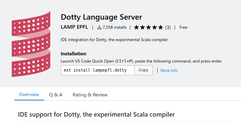Click the (3) review count
This screenshot has height=126, width=241.
pos(168,27)
